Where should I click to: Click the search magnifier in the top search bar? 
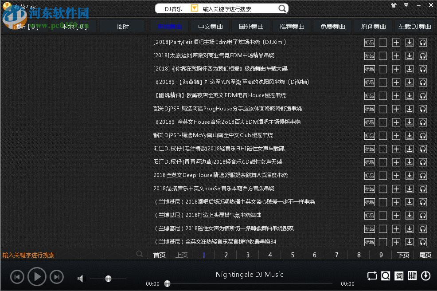click(x=282, y=8)
